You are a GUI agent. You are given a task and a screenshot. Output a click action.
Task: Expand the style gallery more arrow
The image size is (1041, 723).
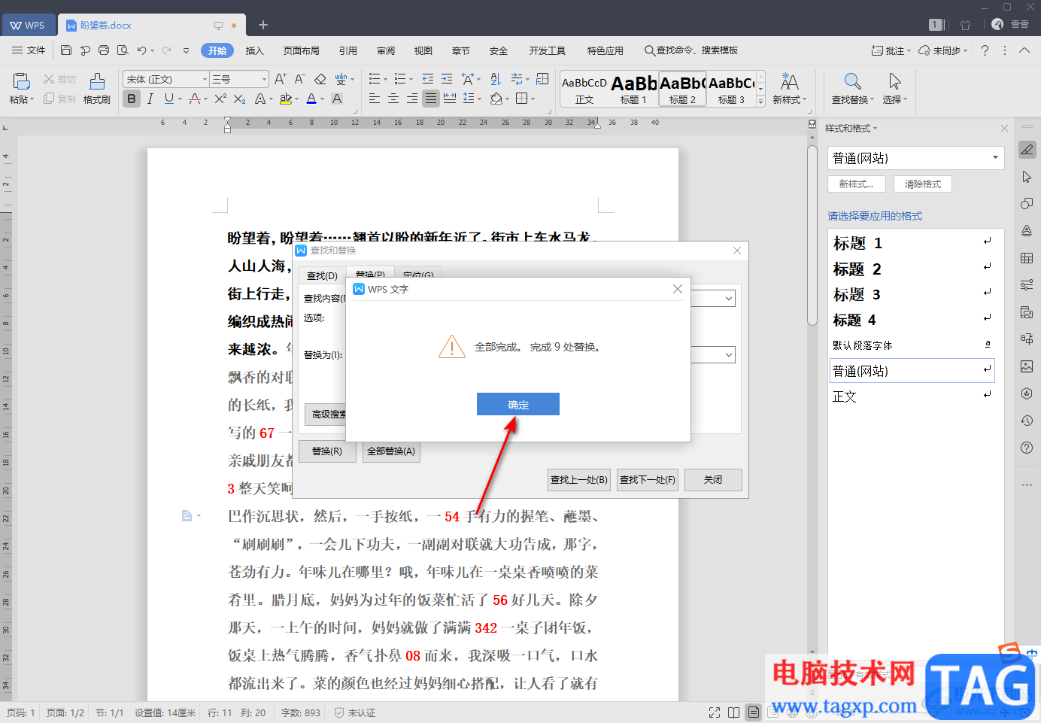pyautogui.click(x=760, y=101)
